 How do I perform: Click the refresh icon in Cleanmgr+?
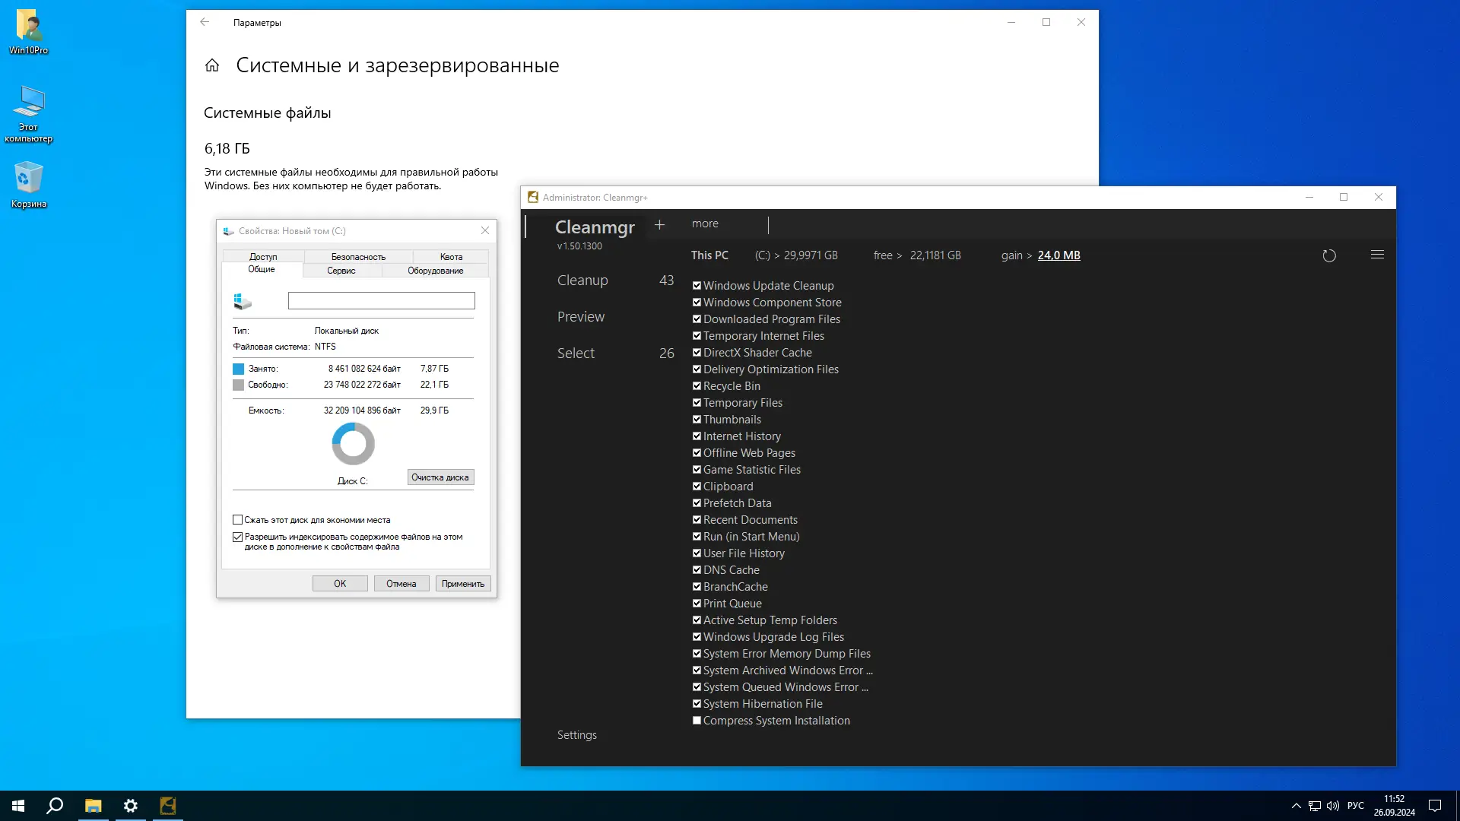pos(1328,256)
